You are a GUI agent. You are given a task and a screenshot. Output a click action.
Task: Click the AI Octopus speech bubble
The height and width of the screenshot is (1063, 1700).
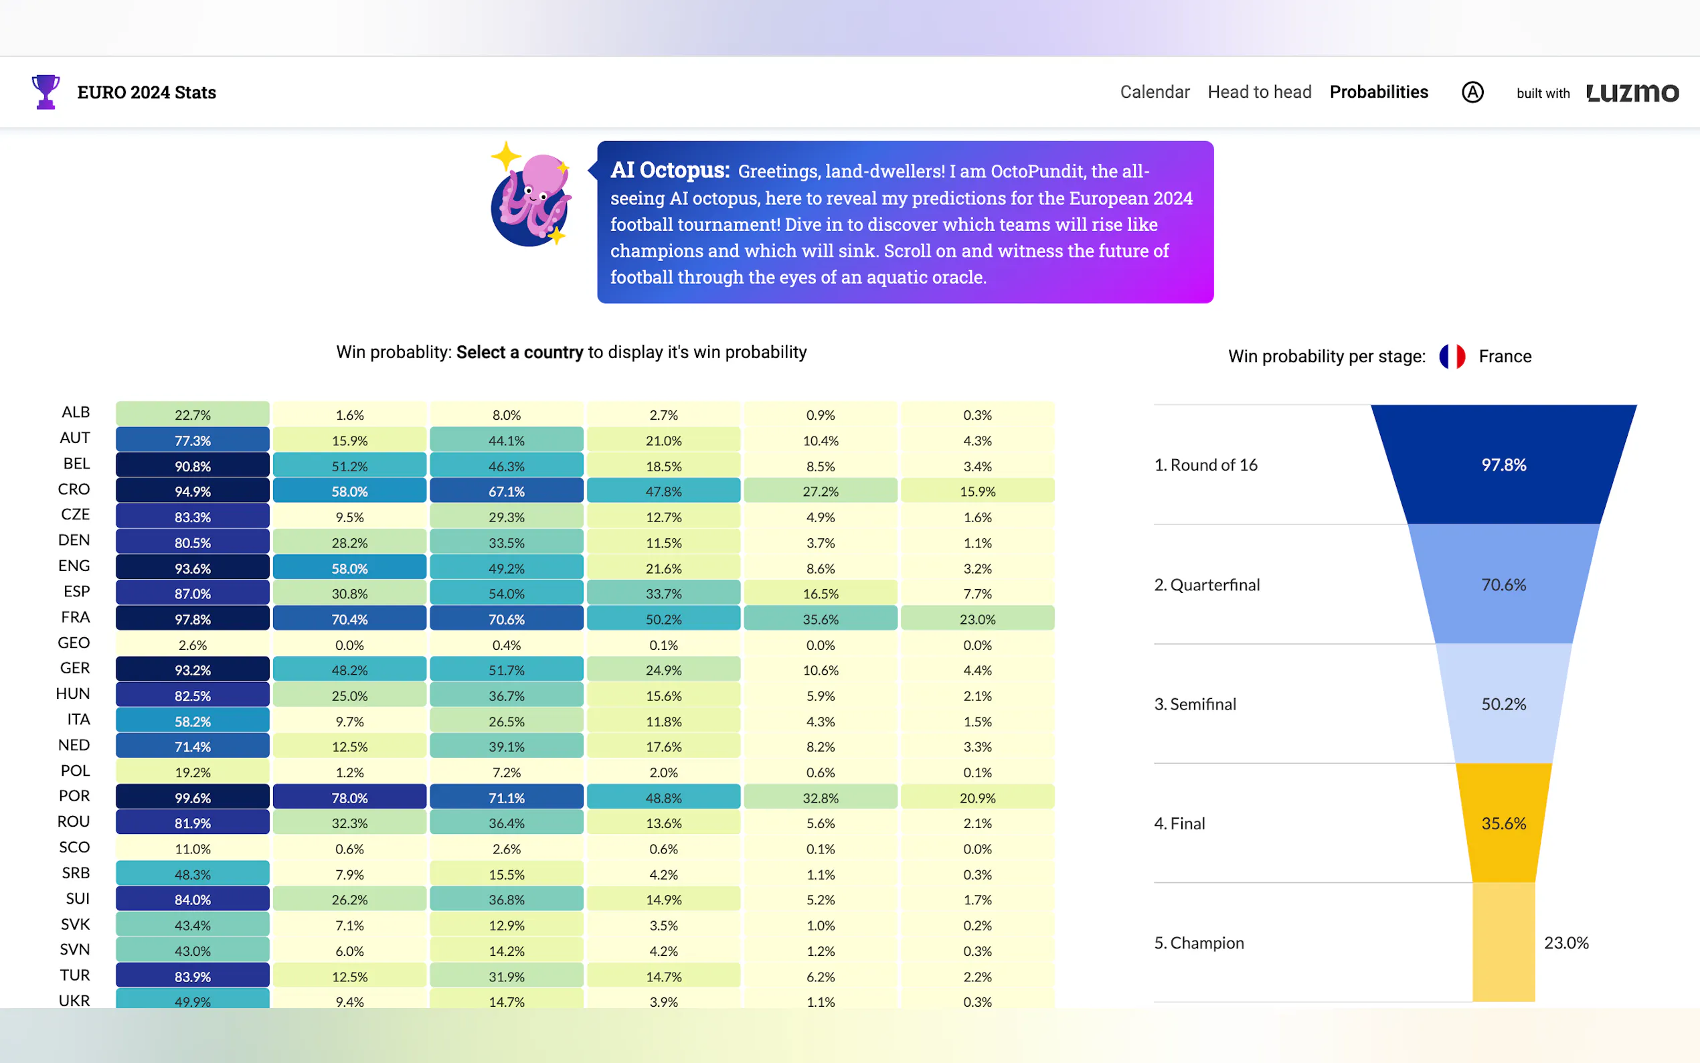tap(904, 222)
